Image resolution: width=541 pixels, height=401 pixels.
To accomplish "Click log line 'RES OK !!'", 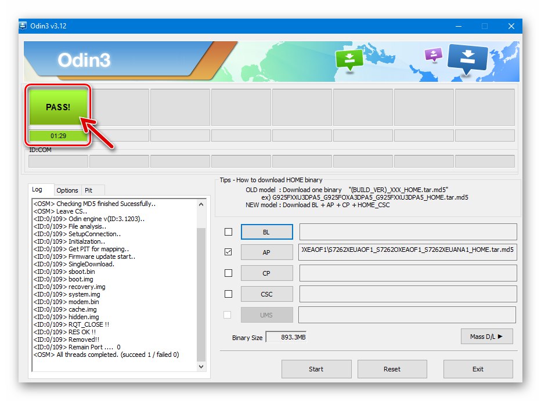I will (x=64, y=332).
